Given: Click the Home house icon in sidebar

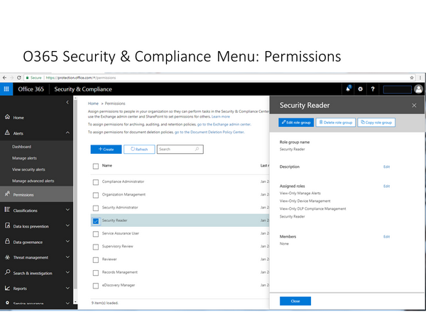Looking at the screenshot, I should (7, 117).
